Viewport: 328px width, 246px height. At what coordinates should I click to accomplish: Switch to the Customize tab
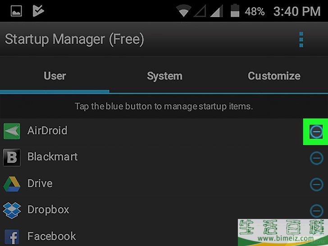click(x=274, y=76)
